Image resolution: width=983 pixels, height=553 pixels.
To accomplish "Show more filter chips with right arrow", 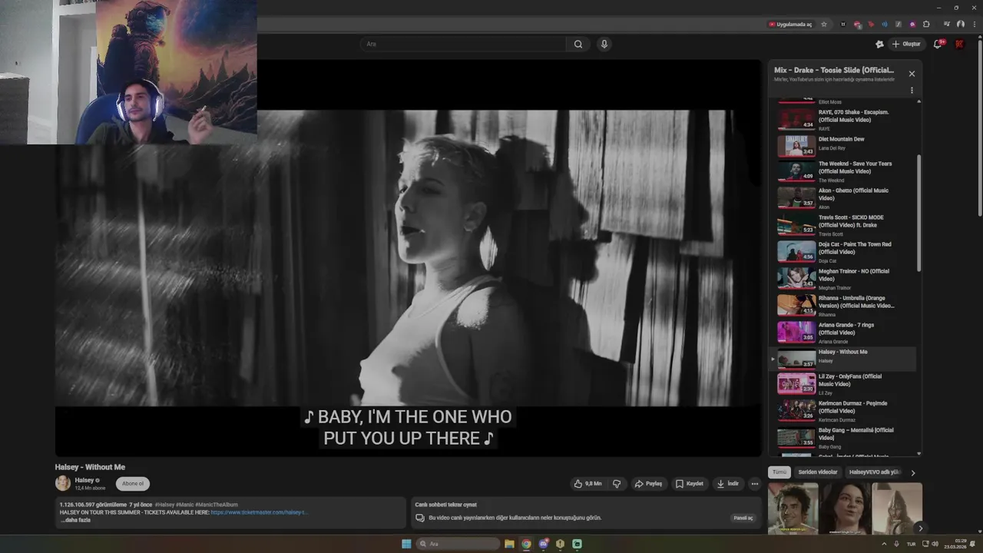I will pos(913,472).
